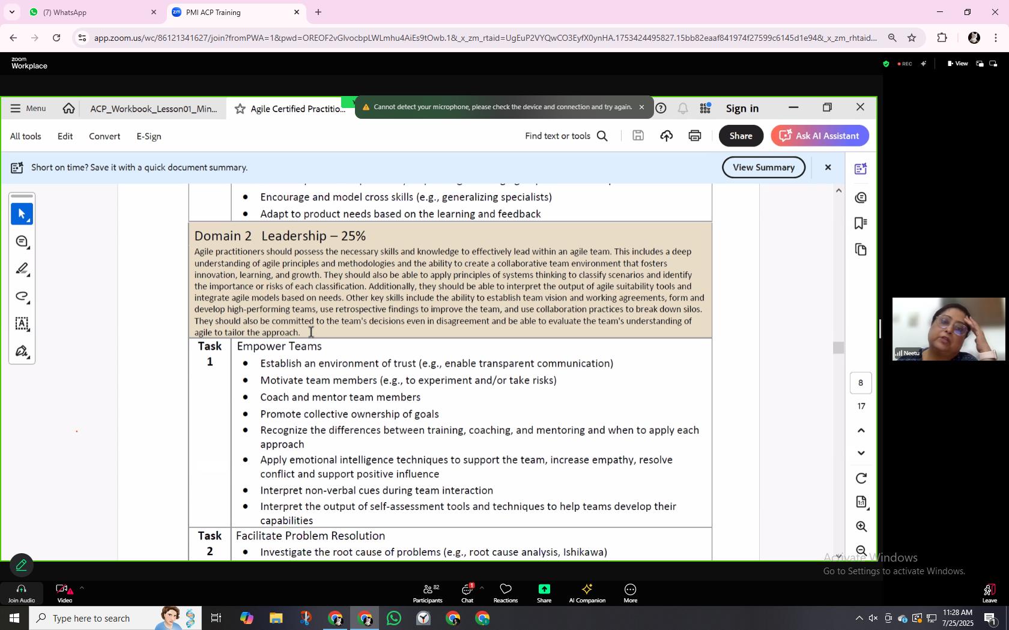Image resolution: width=1009 pixels, height=630 pixels.
Task: Show hidden system tray icons
Action: 859,619
